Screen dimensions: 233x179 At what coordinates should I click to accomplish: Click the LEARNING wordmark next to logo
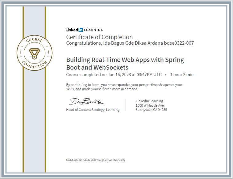(x=93, y=30)
